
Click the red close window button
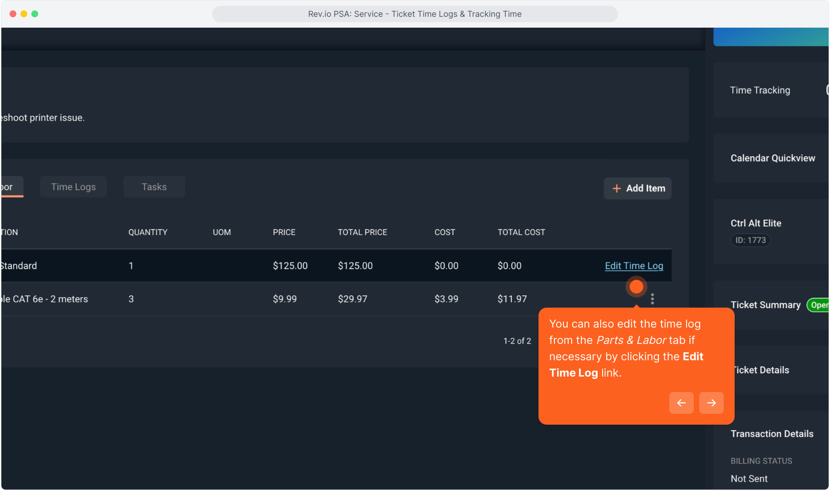13,14
